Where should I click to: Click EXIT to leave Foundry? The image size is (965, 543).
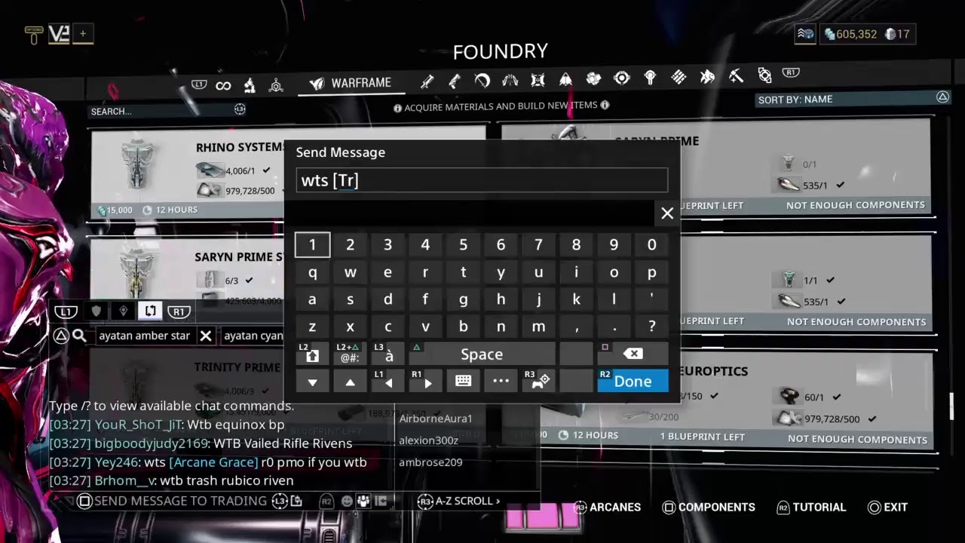coord(887,507)
